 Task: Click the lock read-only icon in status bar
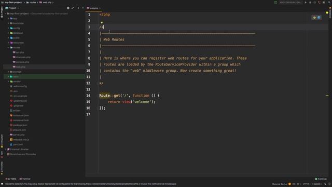(x=325, y=184)
